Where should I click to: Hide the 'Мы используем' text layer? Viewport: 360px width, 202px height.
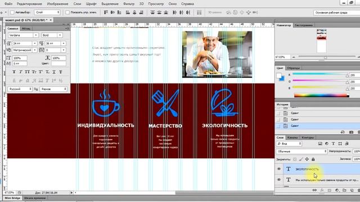click(x=279, y=180)
